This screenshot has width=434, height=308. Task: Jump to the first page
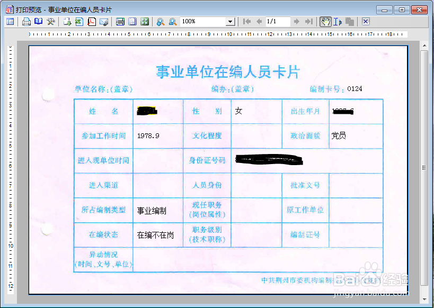(246, 22)
